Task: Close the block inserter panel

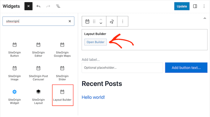Action: point(28,6)
